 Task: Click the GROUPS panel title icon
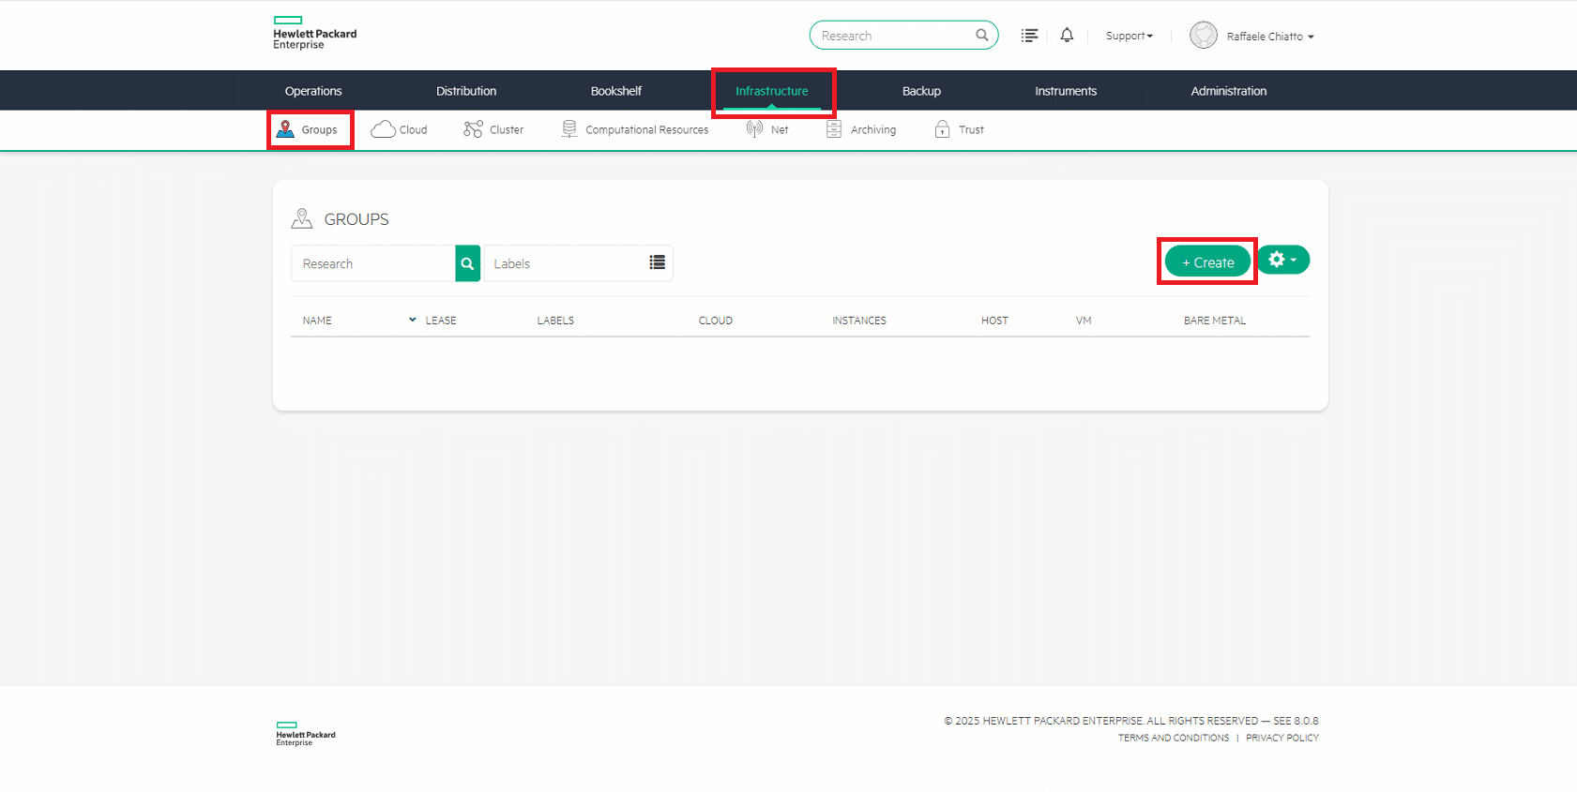tap(301, 218)
